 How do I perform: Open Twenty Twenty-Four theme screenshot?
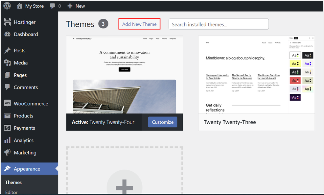coord(124,75)
